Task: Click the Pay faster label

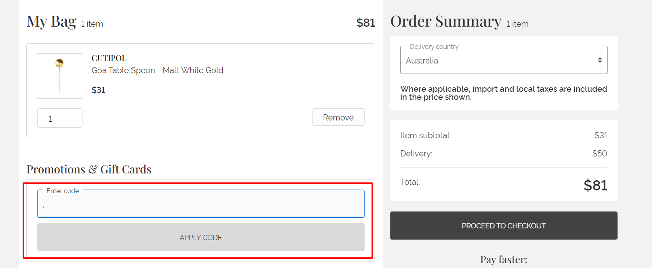Action: coord(503,259)
